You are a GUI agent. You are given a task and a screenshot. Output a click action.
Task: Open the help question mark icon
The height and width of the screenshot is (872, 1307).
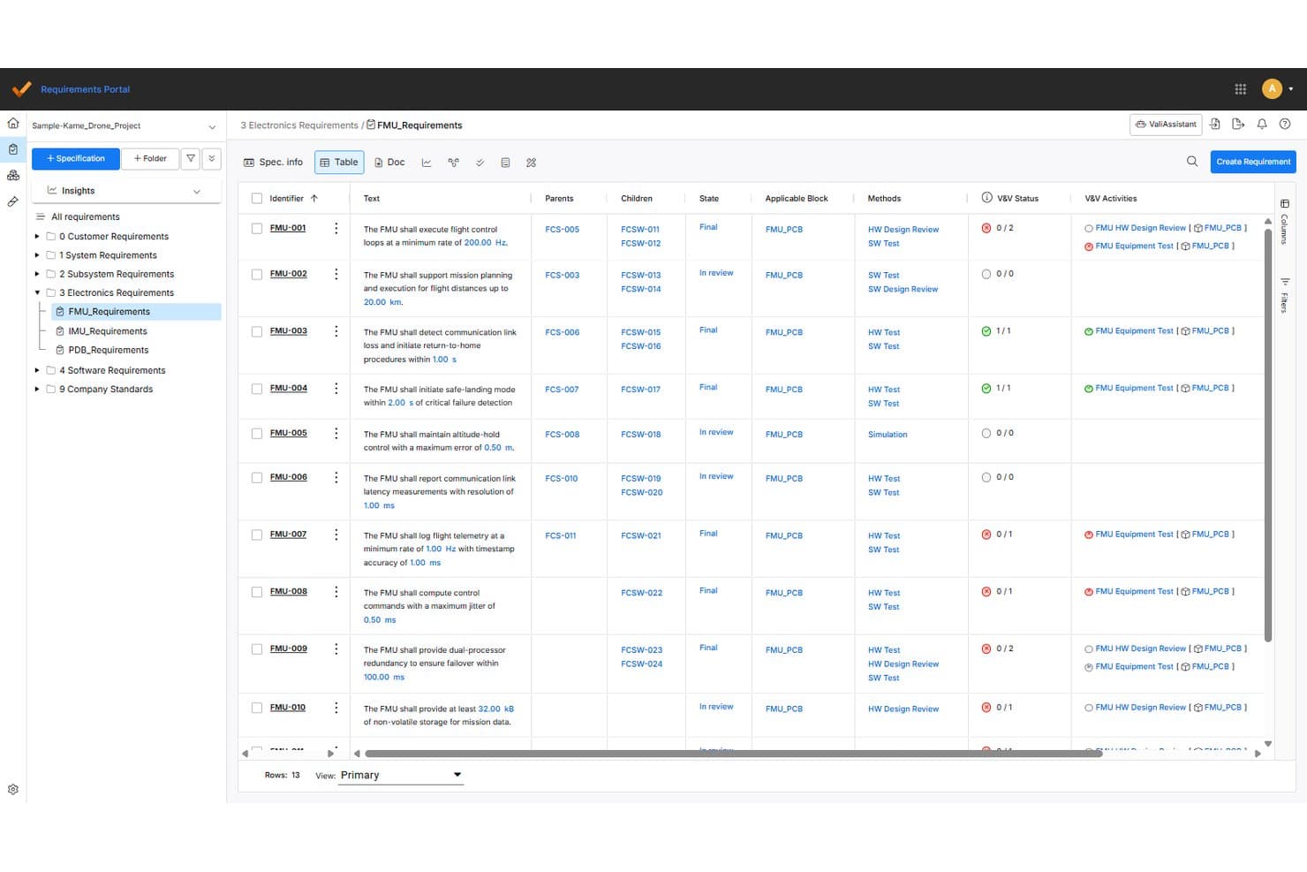point(1285,125)
